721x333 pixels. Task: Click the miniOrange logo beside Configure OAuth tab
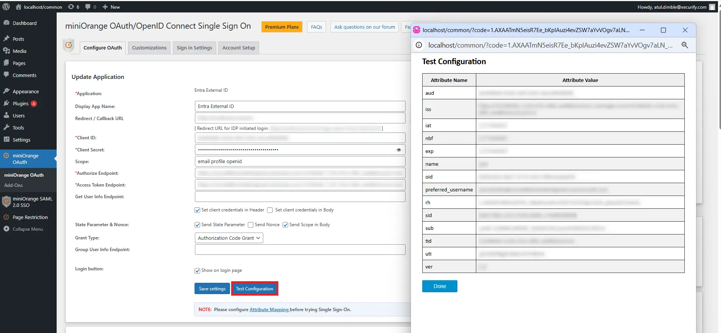pos(69,45)
